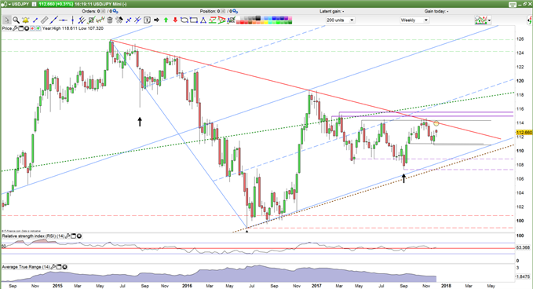This screenshot has height=289, width=533.
Task: Select the parallel channel lines tool
Action: click(82, 20)
